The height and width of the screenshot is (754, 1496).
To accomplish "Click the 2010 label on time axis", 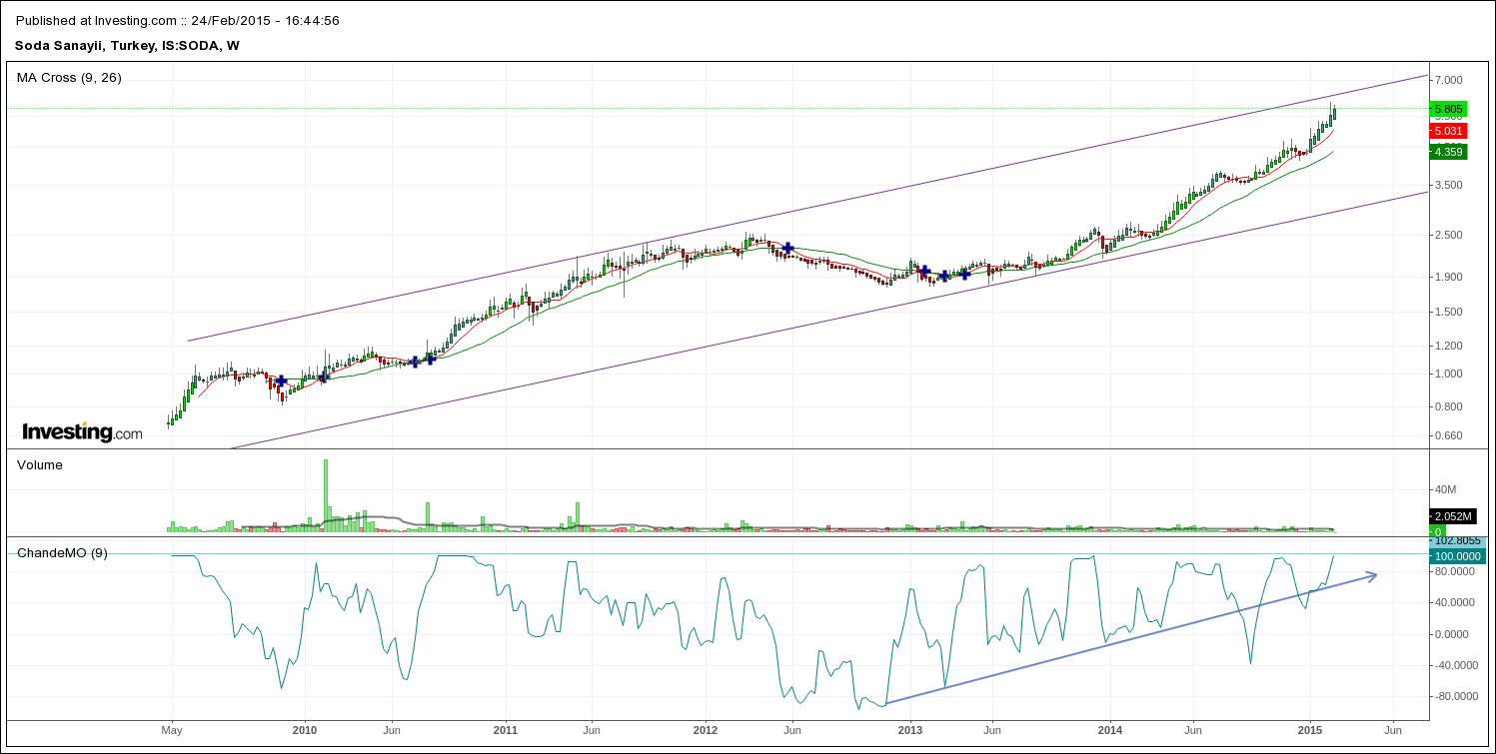I will tap(304, 730).
